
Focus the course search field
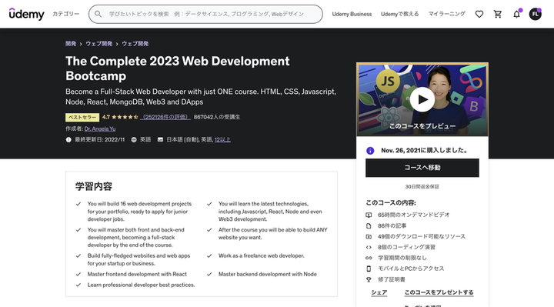tap(205, 14)
